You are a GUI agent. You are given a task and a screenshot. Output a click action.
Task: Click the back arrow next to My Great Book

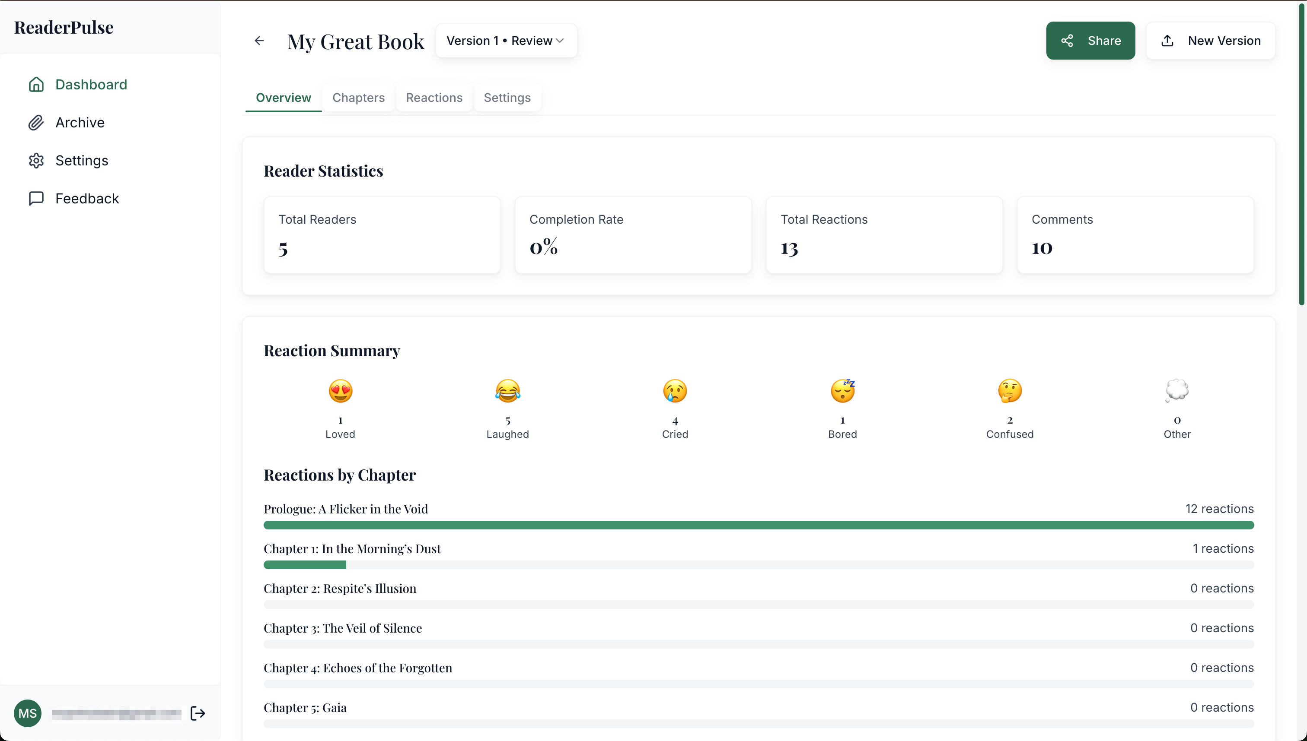coord(259,40)
